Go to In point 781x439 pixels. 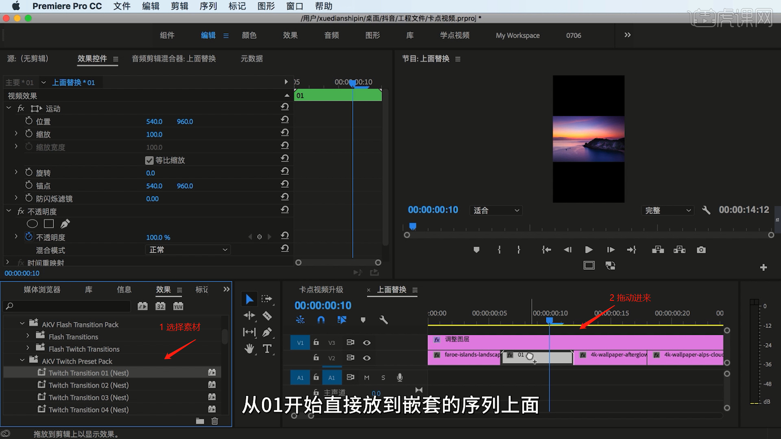[546, 250]
